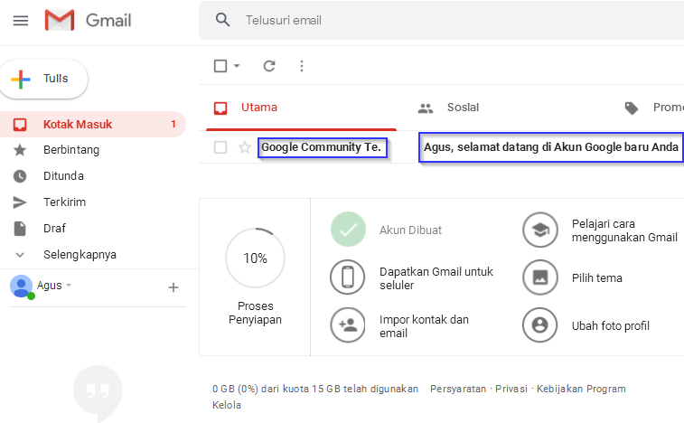The width and height of the screenshot is (684, 423).
Task: Click Dapatkan Gmail untuk seluler
Action: click(436, 278)
